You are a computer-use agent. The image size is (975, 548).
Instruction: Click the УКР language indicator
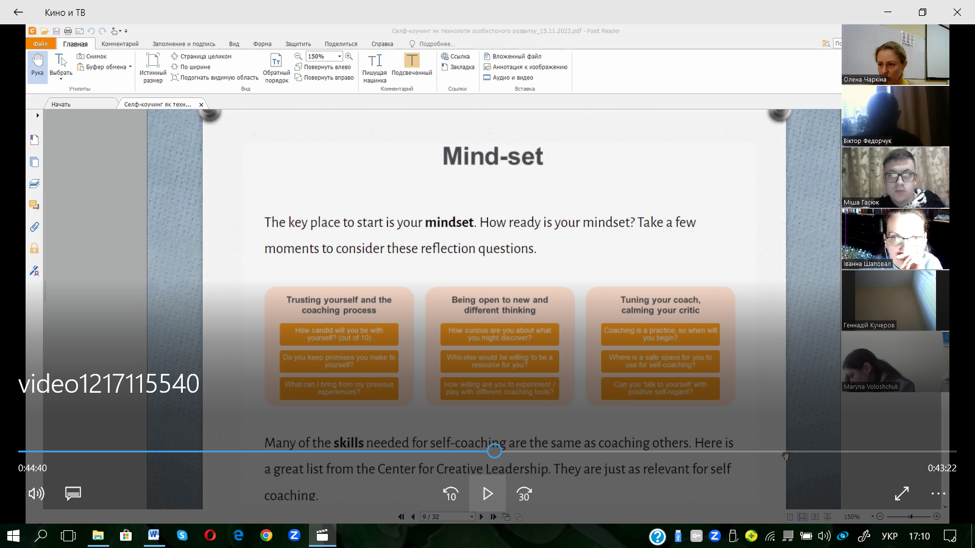pyautogui.click(x=890, y=536)
